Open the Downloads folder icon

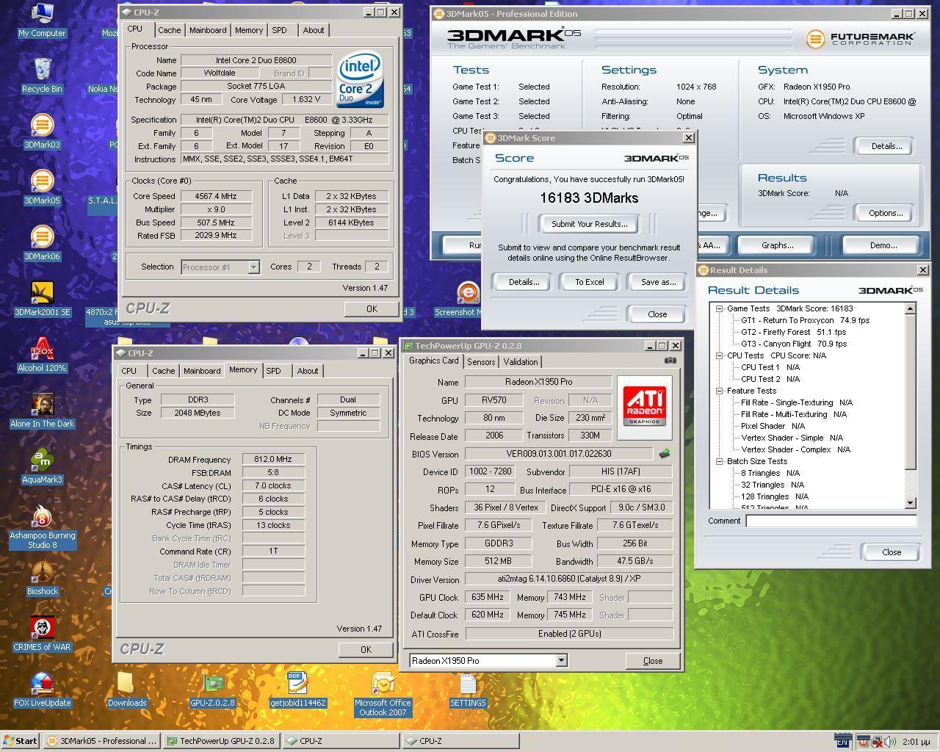coord(126,690)
